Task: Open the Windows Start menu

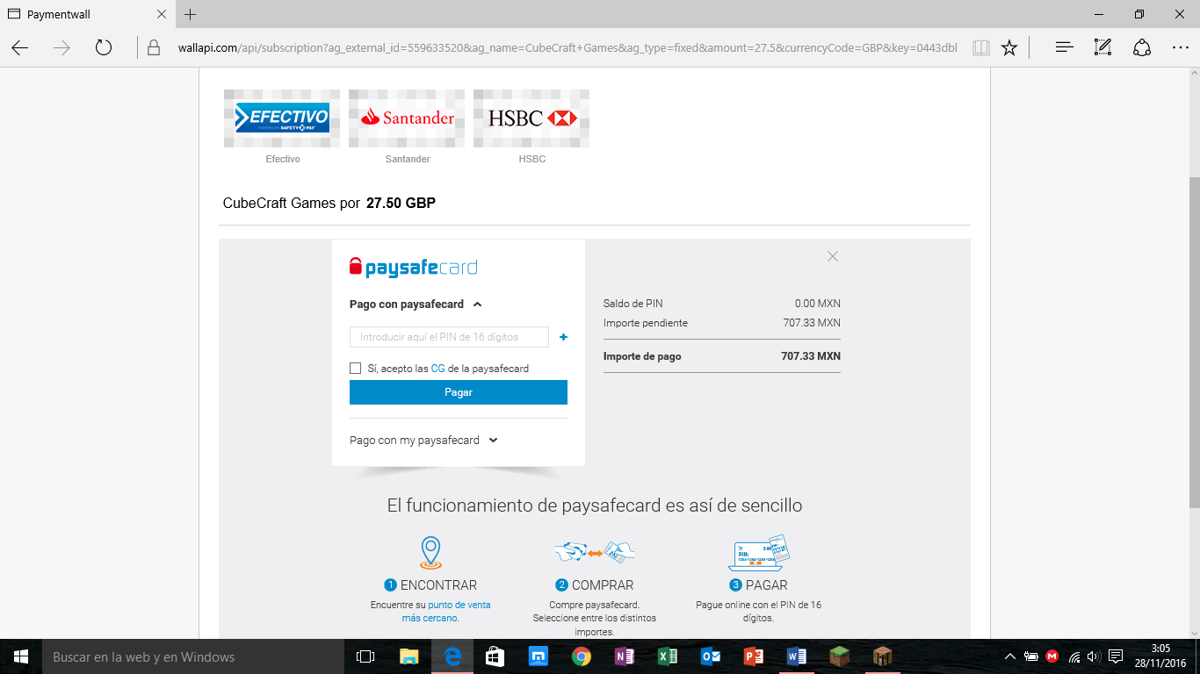Action: point(21,656)
